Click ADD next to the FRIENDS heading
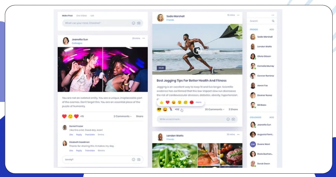336x177 pixels. tap(272, 29)
